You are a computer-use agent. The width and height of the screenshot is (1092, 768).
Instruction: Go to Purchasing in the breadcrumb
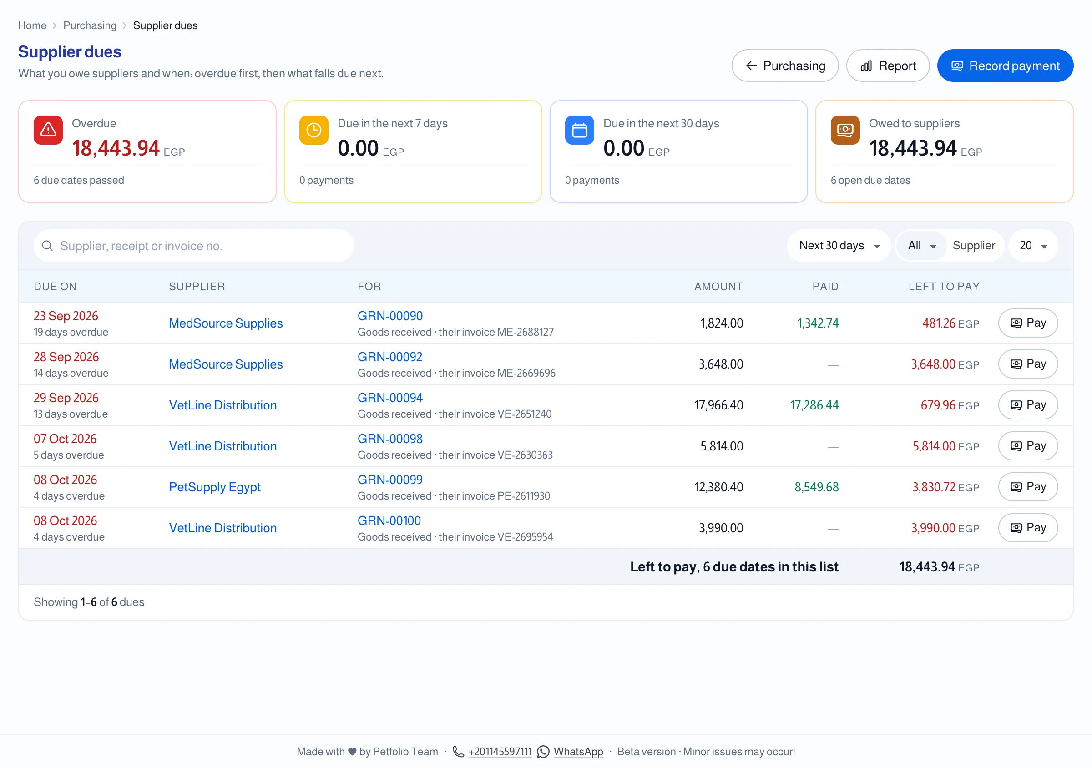tap(90, 25)
